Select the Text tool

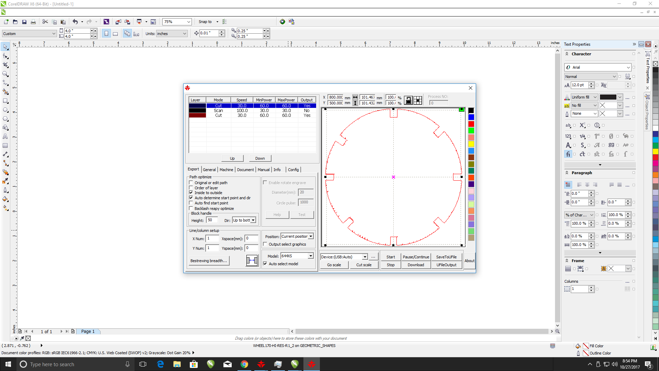coord(5,136)
